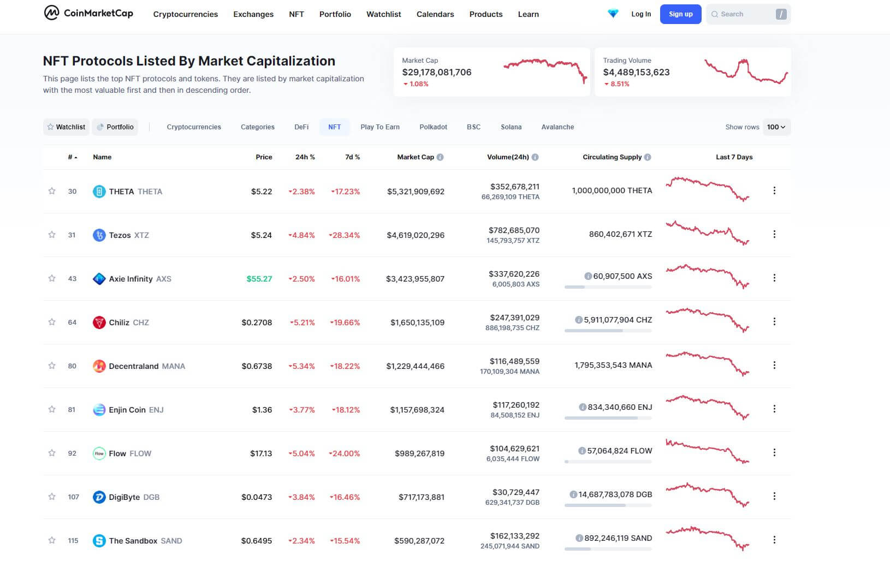Click The Sandbox coin icon
890x561 pixels.
pos(99,541)
